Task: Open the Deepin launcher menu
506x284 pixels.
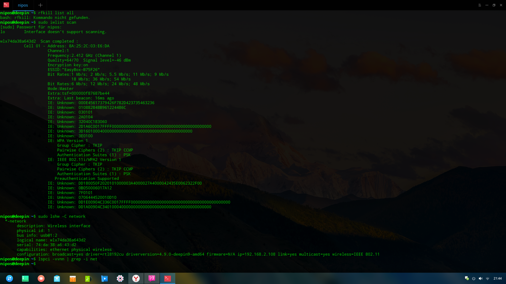Action: click(9, 278)
